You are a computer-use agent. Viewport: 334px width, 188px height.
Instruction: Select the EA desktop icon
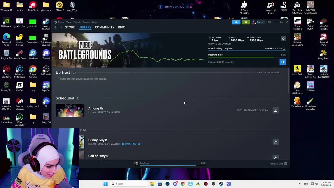(x=46, y=103)
